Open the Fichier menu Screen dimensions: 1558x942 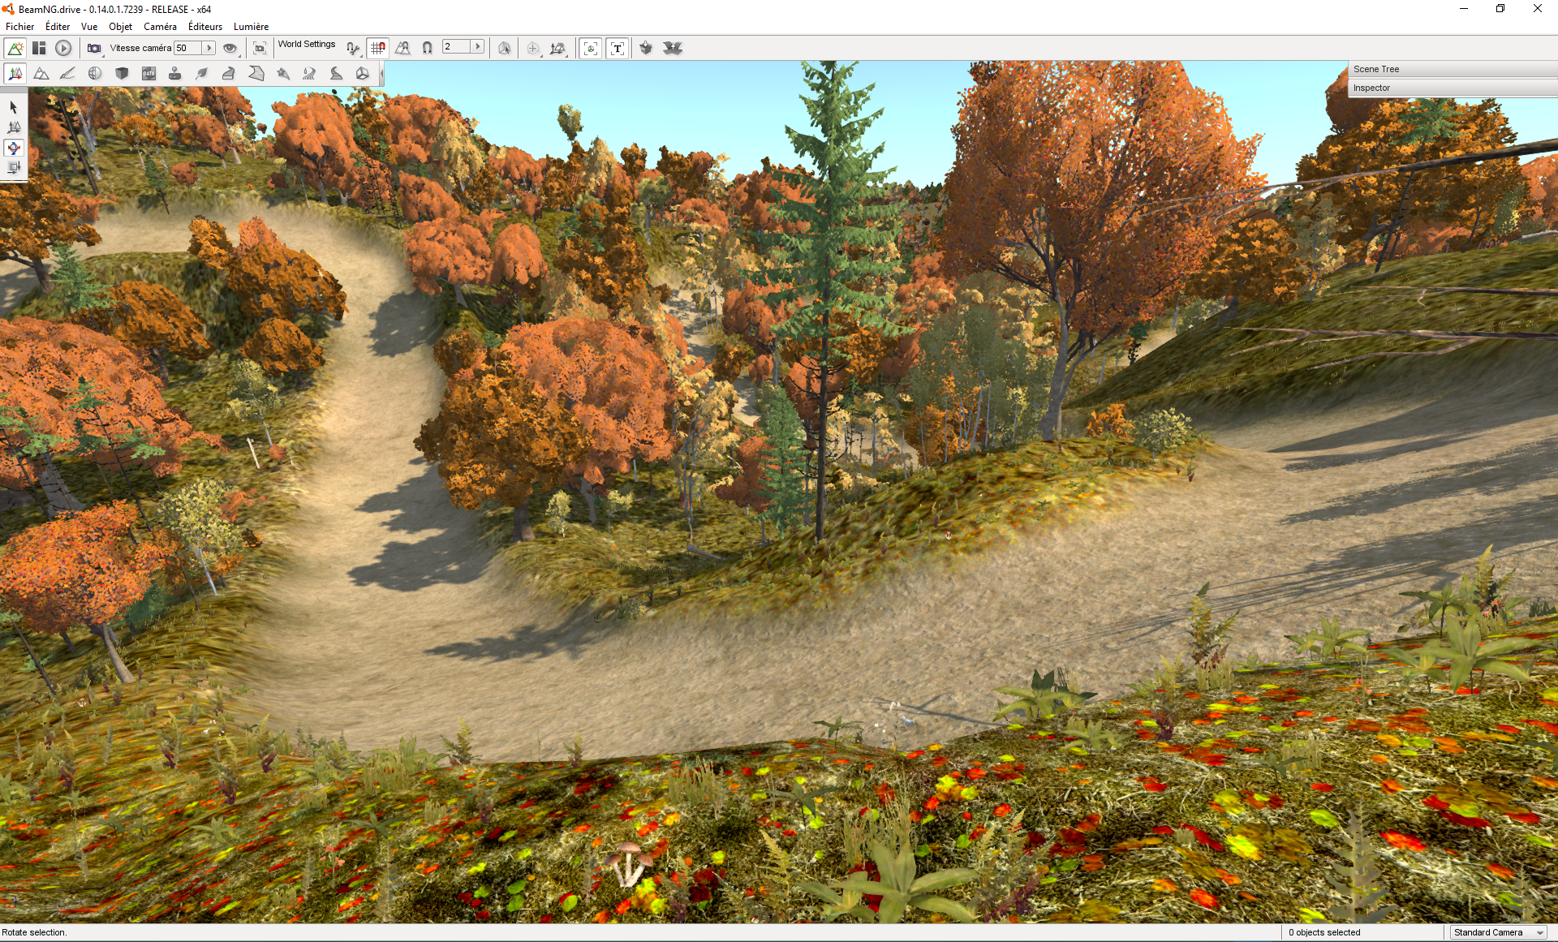tap(19, 27)
